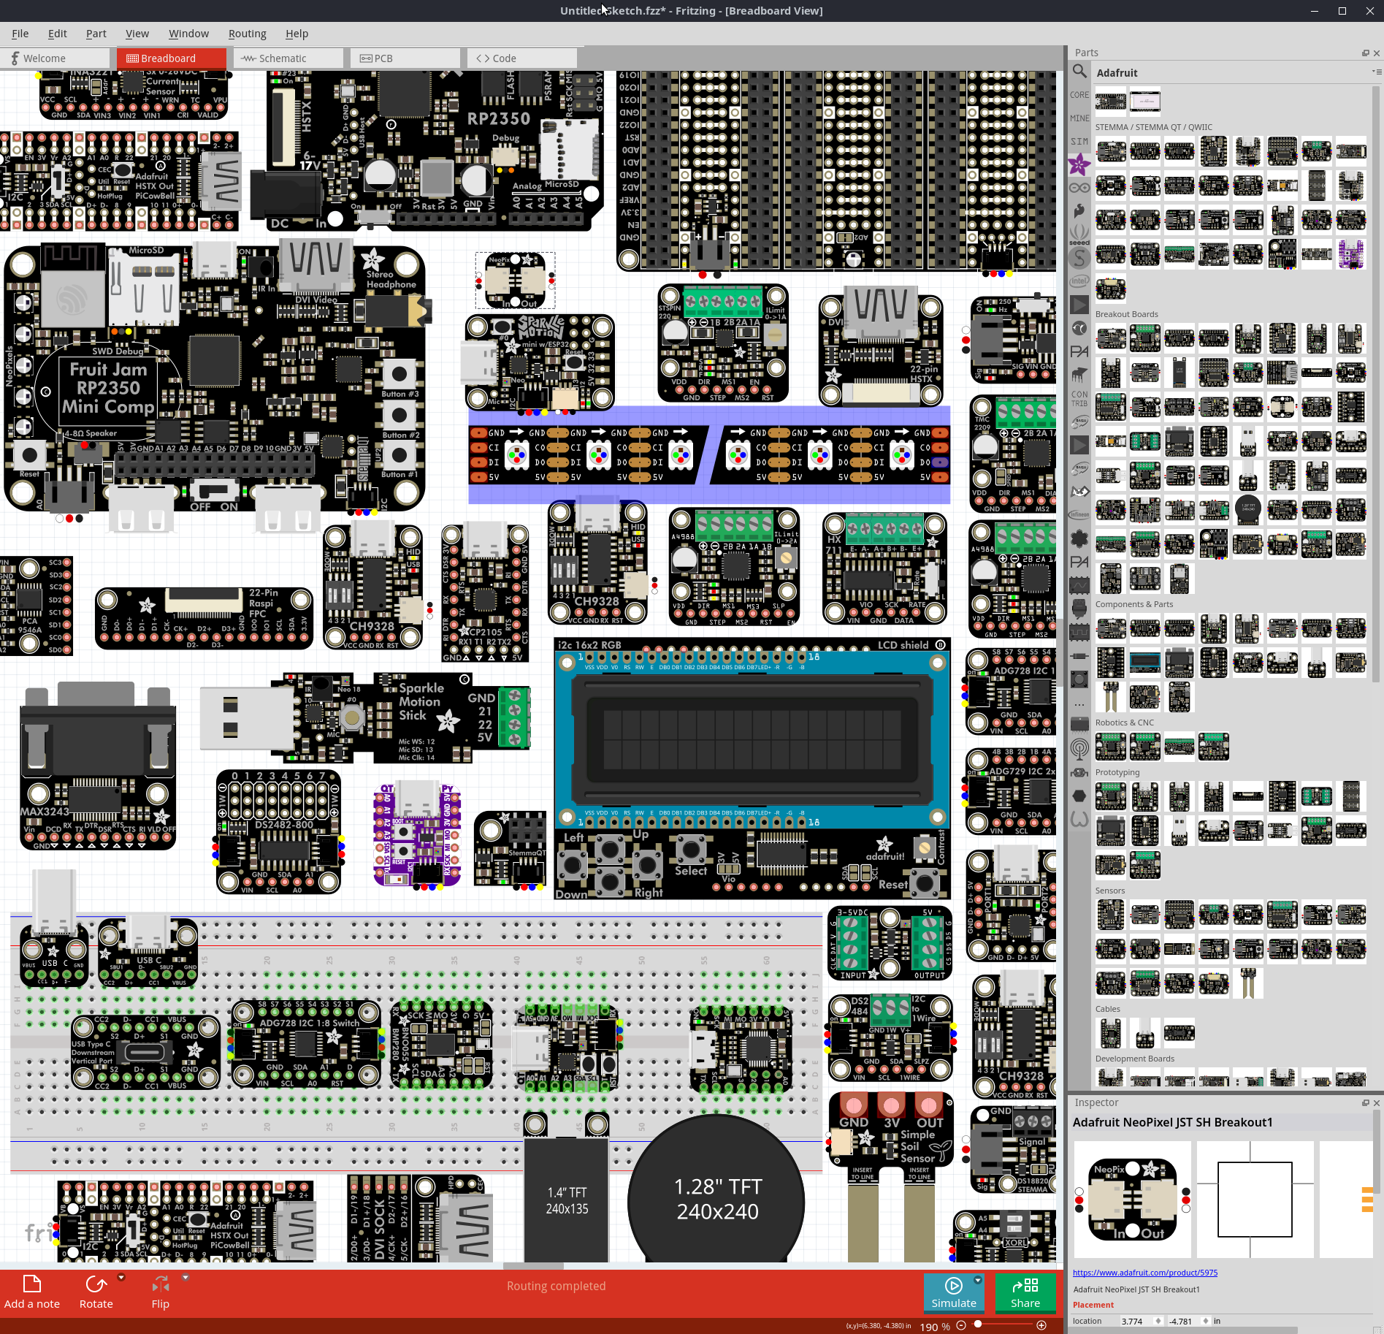Toggle the Parts panel floating state
1384x1334 pixels.
coord(1364,53)
